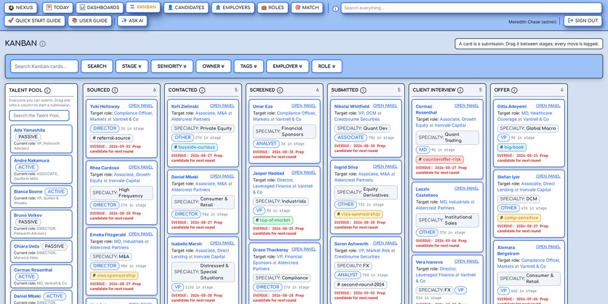This screenshot has height=304, width=608.
Task: Sign out of the account
Action: tap(583, 21)
